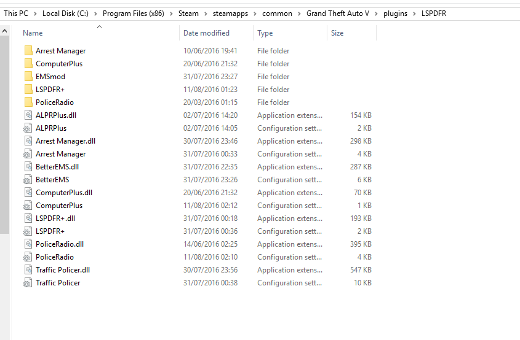This screenshot has width=520, height=340.
Task: Go to steamapps breadcrumb folder
Action: point(230,14)
